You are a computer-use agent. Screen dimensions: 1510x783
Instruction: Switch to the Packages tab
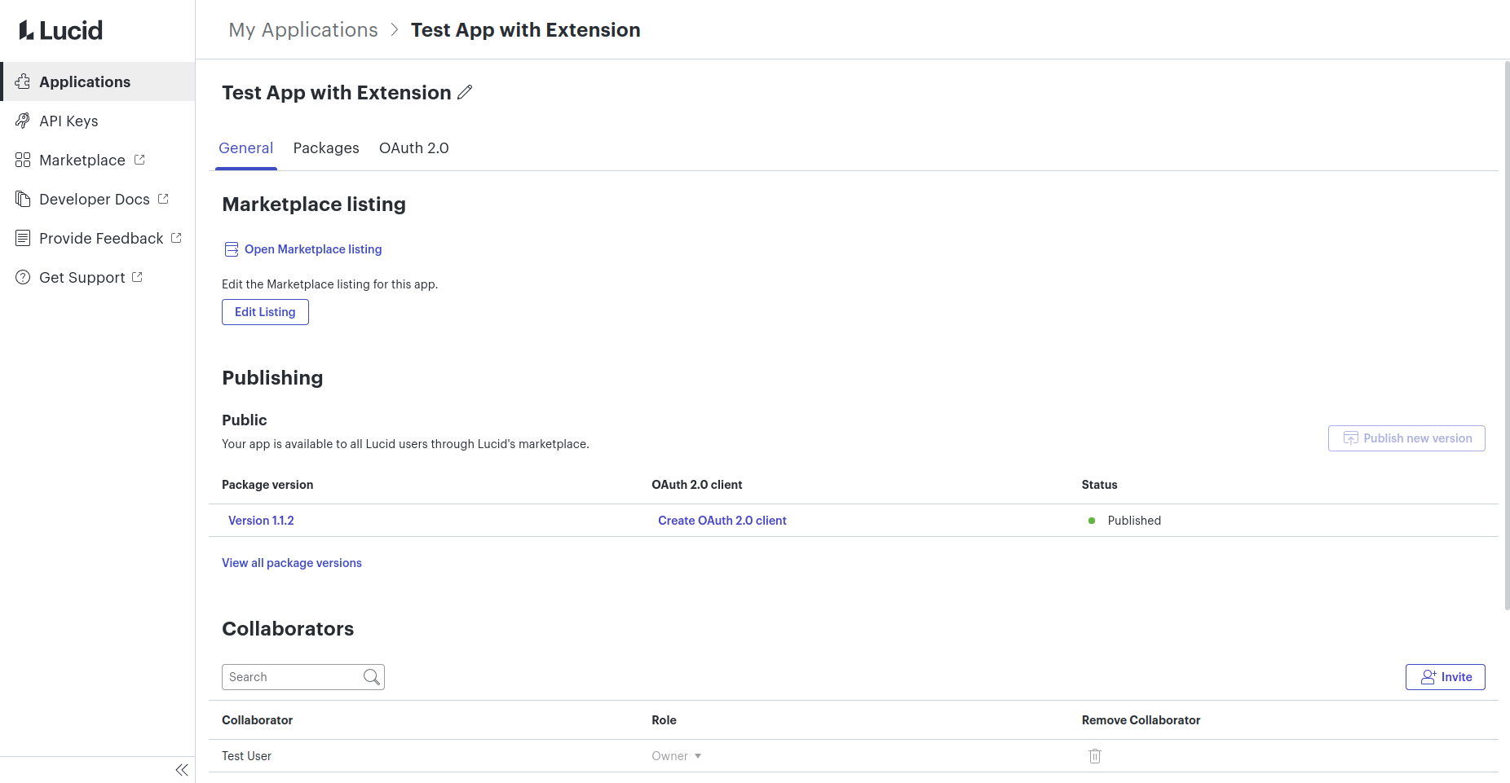click(x=326, y=148)
